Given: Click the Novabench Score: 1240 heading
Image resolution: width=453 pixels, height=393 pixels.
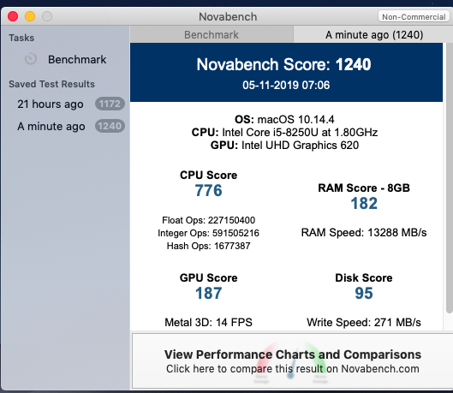Looking at the screenshot, I should tap(283, 64).
